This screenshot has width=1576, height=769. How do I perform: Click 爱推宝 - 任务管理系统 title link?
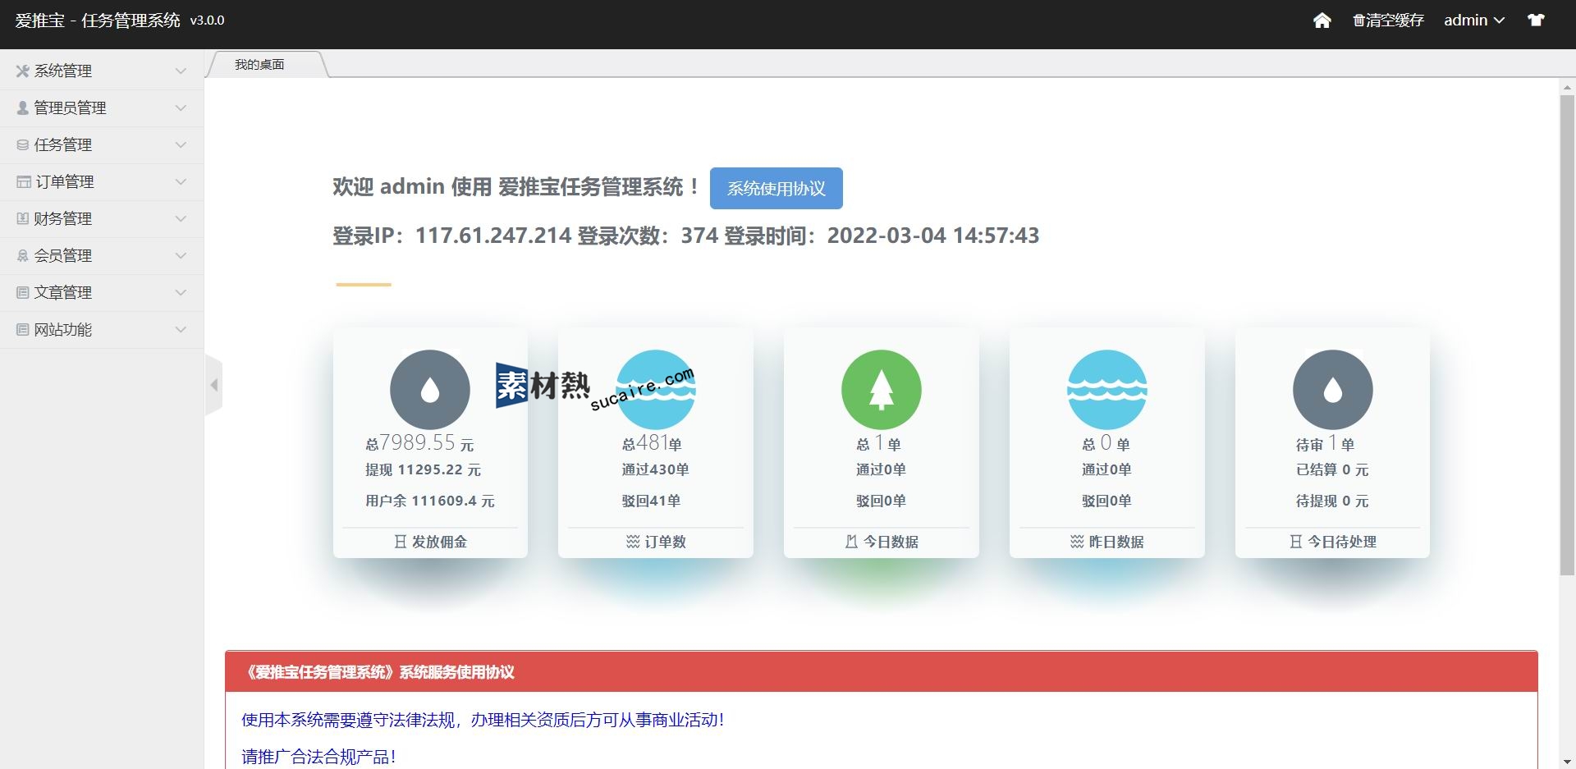[98, 21]
